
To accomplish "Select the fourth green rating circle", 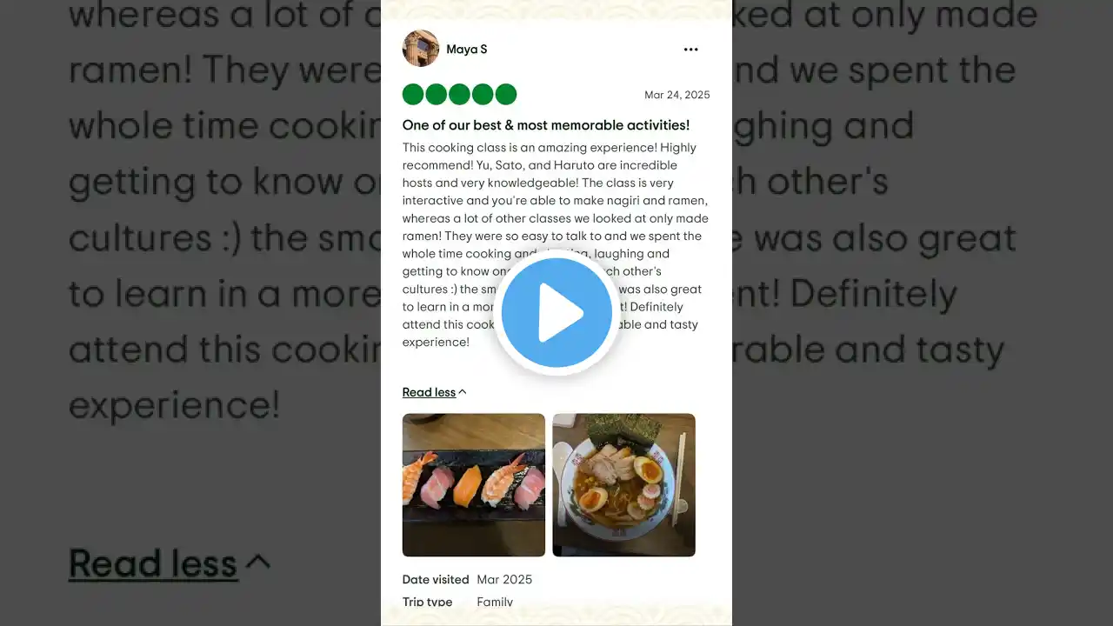I will (x=483, y=95).
